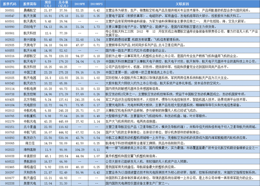Viewport: 260px width, 186px height.
Task: Click PE value 94.27
Action: (79, 56)
